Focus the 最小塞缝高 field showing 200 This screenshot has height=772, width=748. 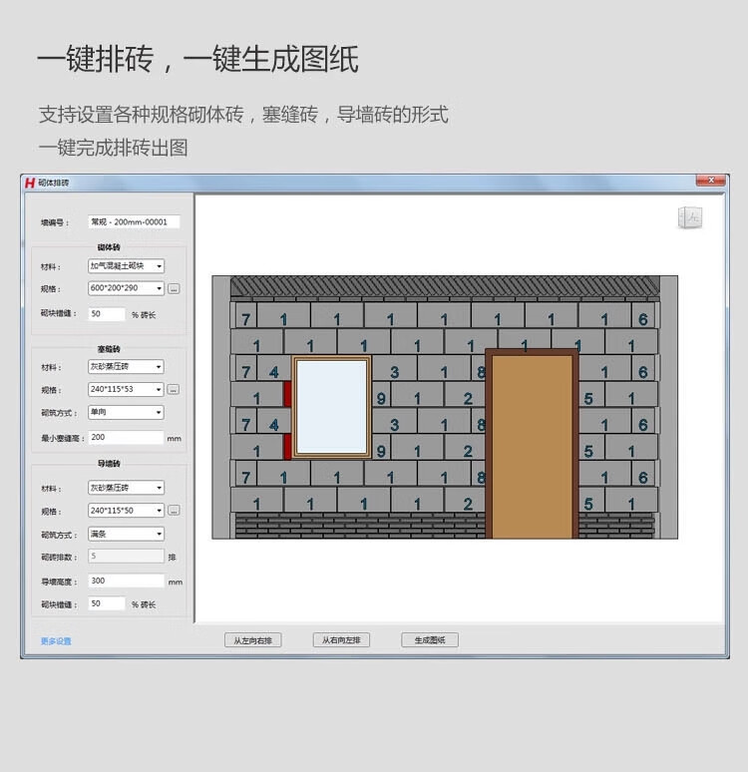[126, 438]
